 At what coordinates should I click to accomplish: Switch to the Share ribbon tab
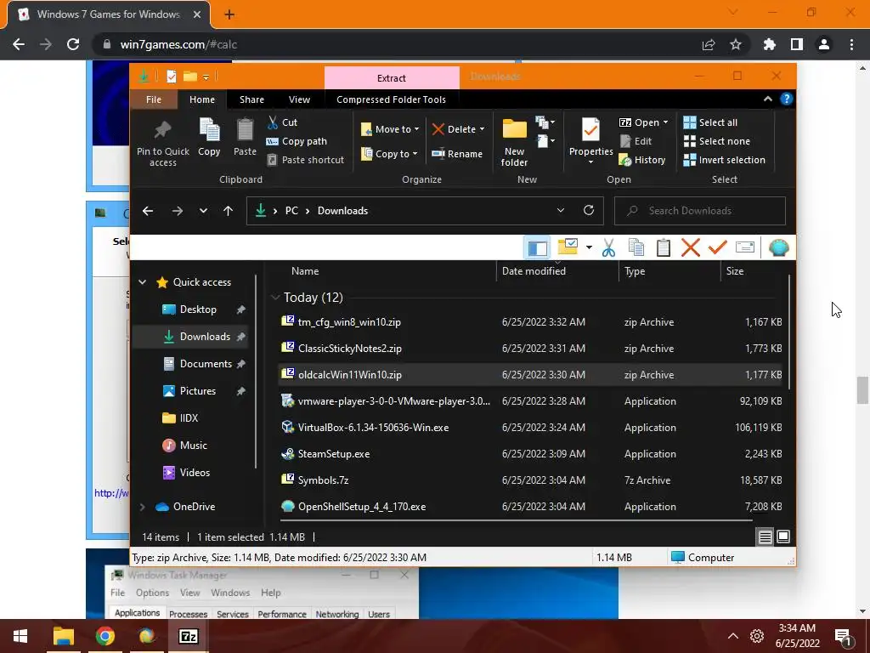point(251,99)
